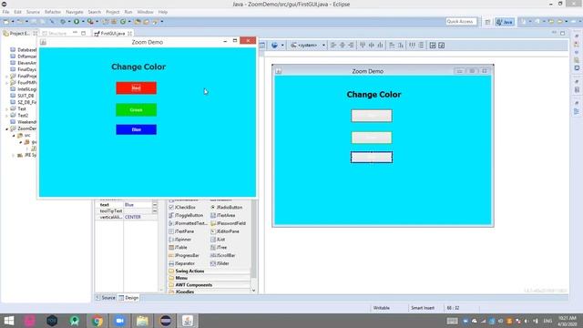
Task: Click align left edges icon in designer toolbar
Action: 333,45
